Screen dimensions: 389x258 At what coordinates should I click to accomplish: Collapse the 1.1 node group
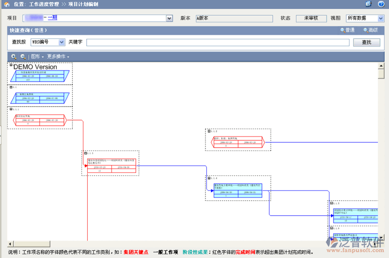[11, 87]
